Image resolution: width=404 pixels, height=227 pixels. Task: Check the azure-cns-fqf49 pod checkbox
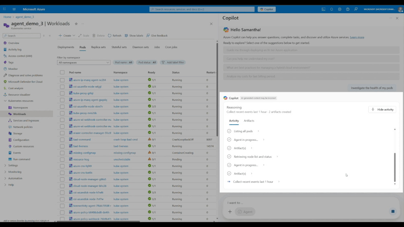tap(62, 166)
